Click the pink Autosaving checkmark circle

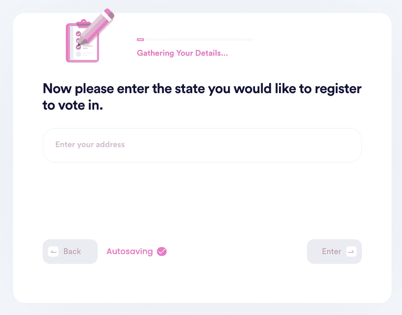click(x=162, y=251)
